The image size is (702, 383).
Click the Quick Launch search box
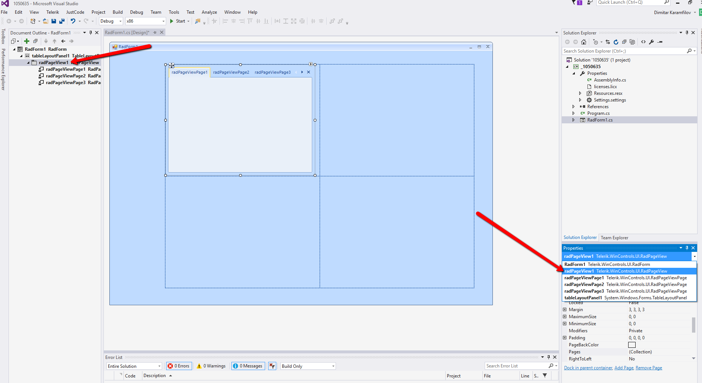click(633, 3)
